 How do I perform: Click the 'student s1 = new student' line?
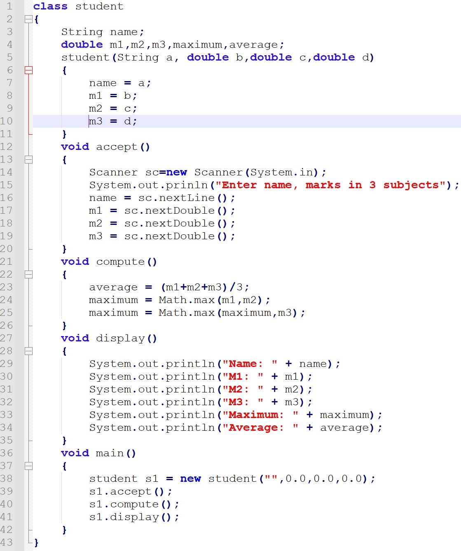(x=232, y=479)
